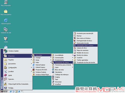Open Comunicações submenu
Screen dimensions: 125x93
(x=62, y=58)
